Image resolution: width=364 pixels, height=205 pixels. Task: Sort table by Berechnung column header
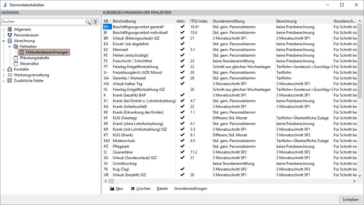[x=304, y=21]
